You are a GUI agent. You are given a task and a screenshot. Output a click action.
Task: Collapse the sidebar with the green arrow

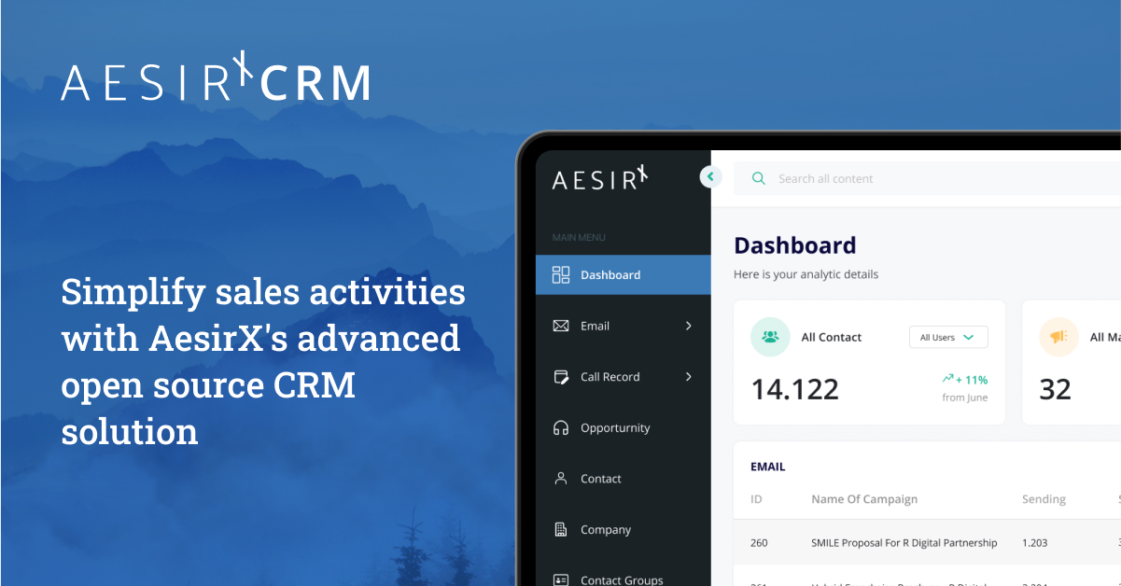[710, 176]
